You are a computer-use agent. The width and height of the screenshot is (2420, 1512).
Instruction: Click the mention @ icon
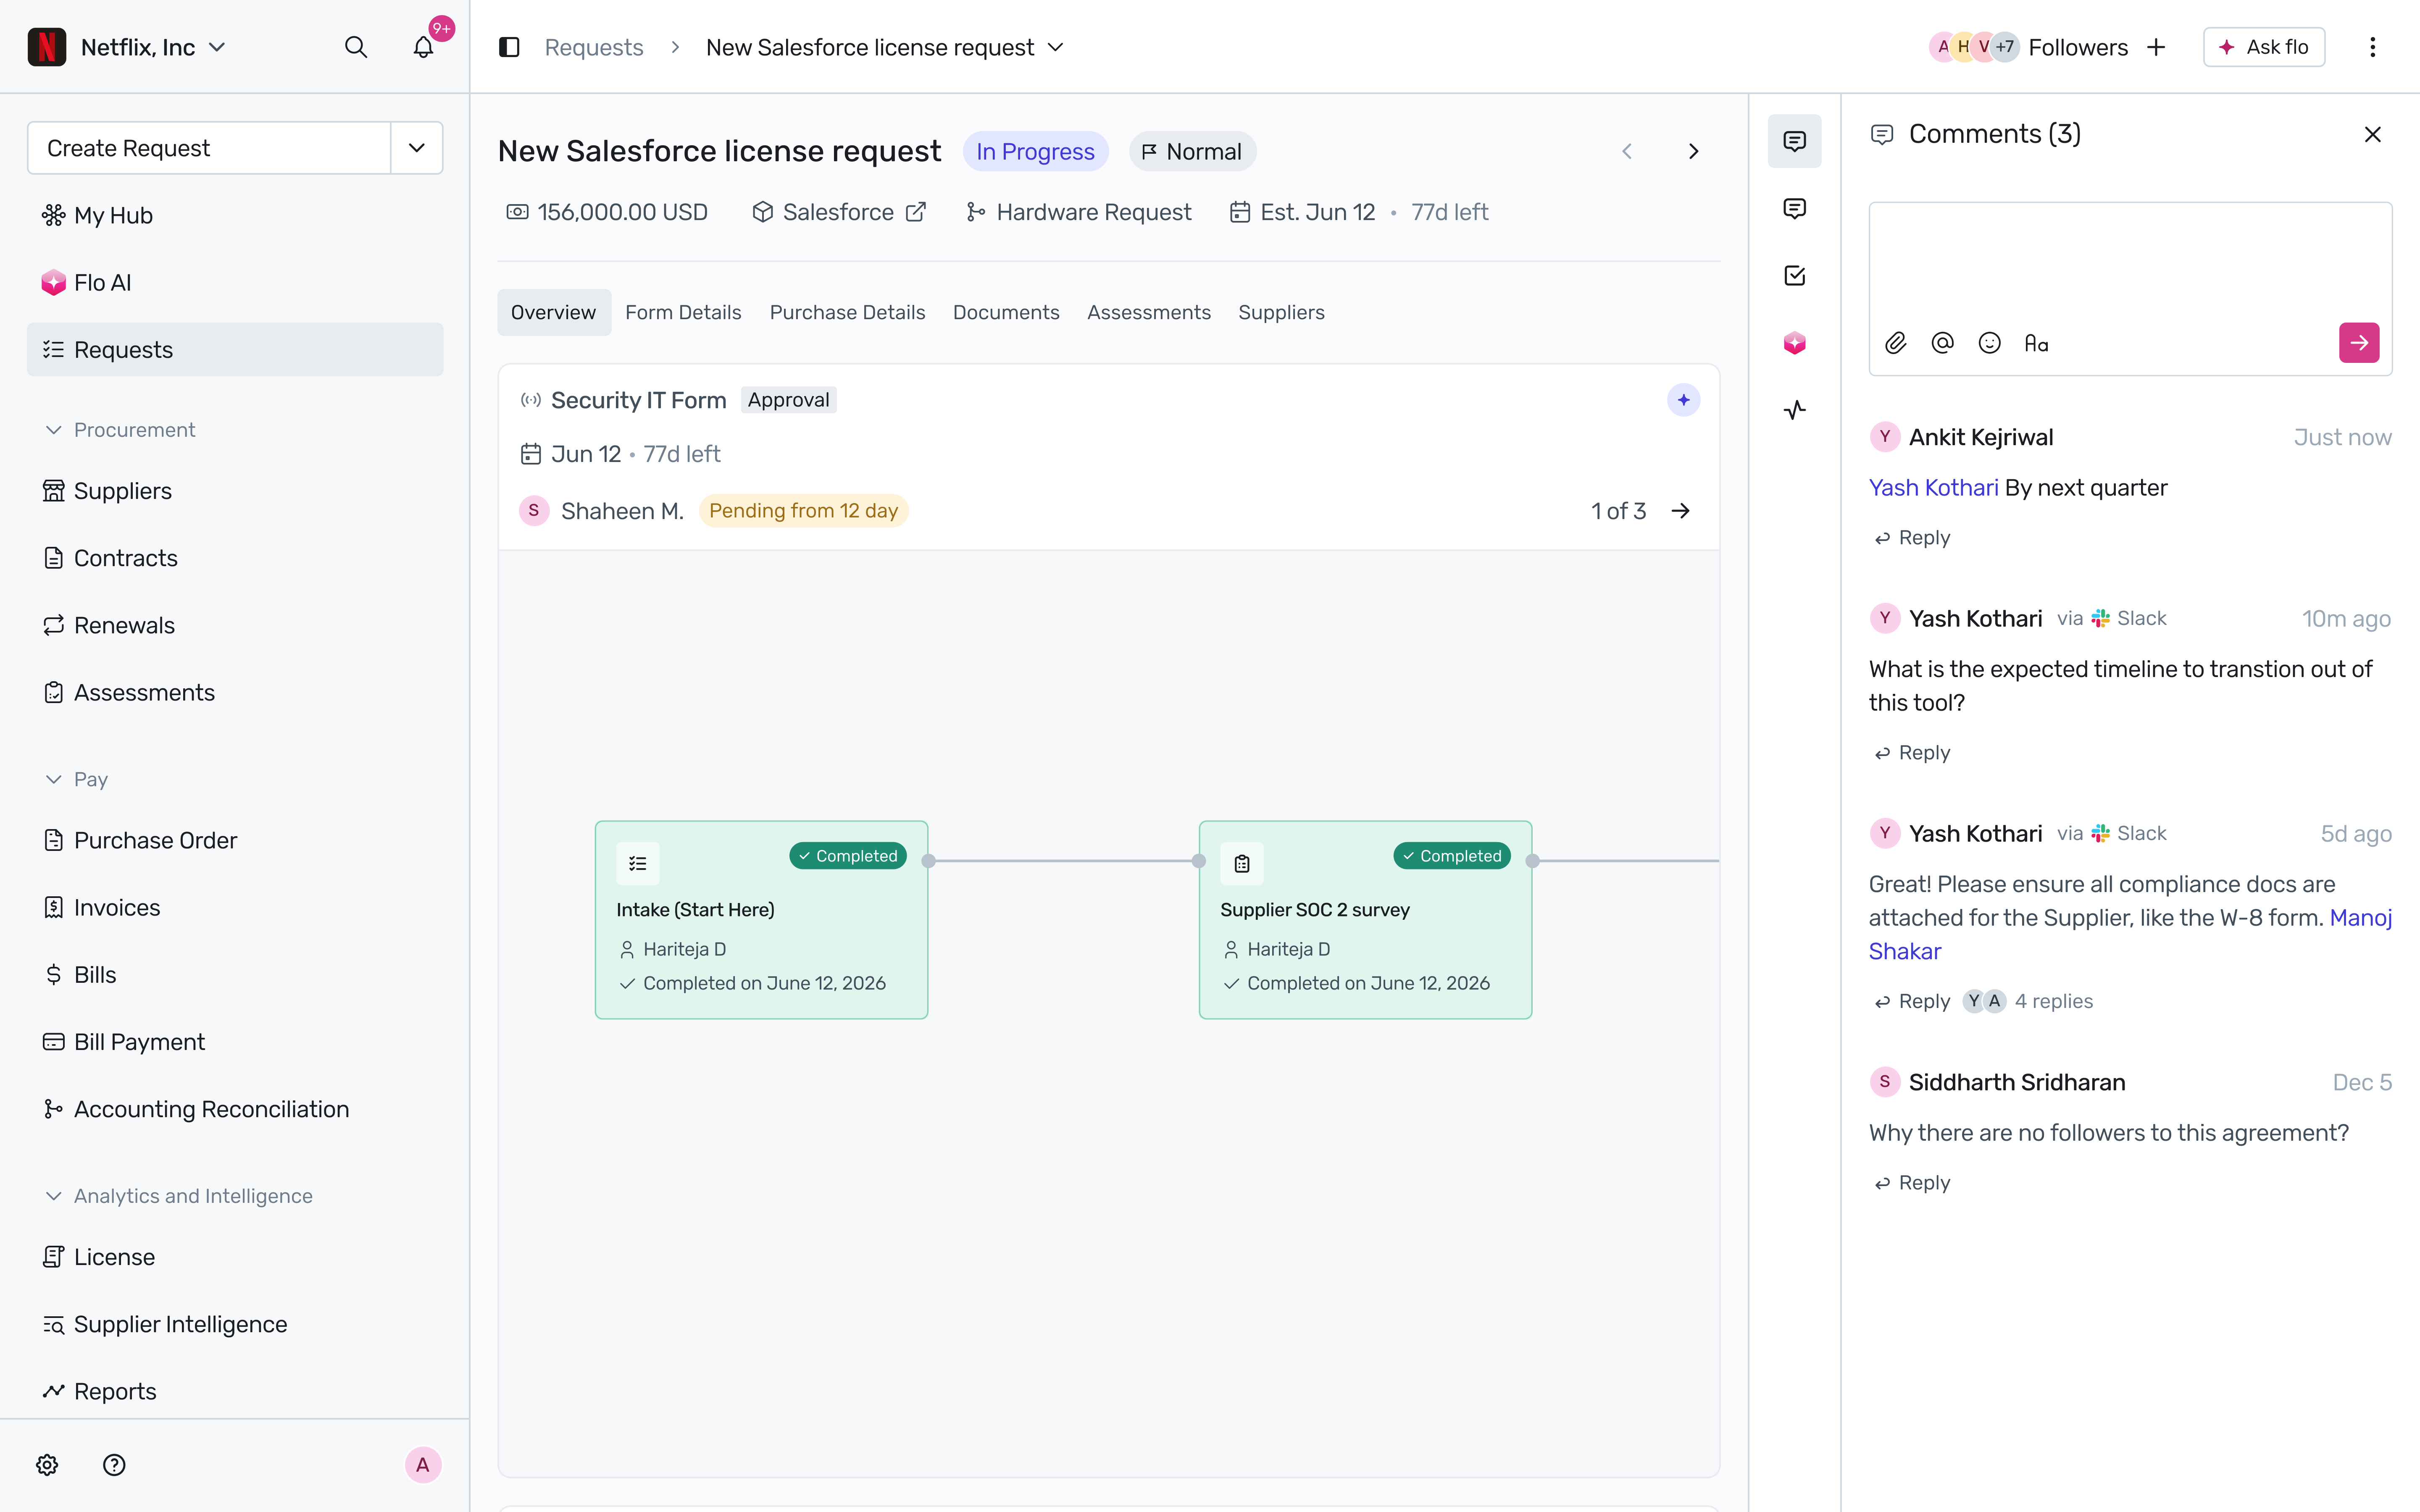(1942, 343)
